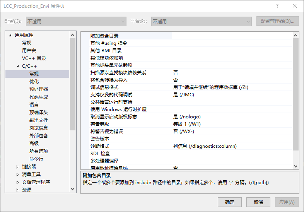The width and height of the screenshot is (304, 212).
Task: Collapse the 通用属性 tree node
Action: (x=10, y=35)
